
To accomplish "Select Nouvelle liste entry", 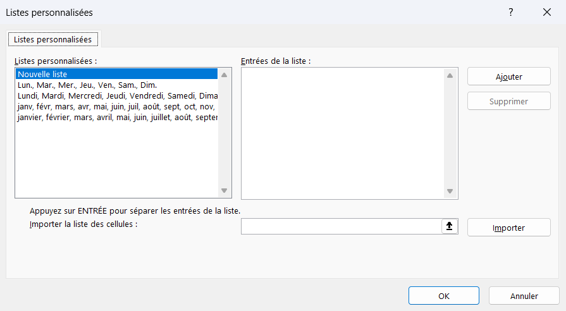I will click(x=116, y=74).
